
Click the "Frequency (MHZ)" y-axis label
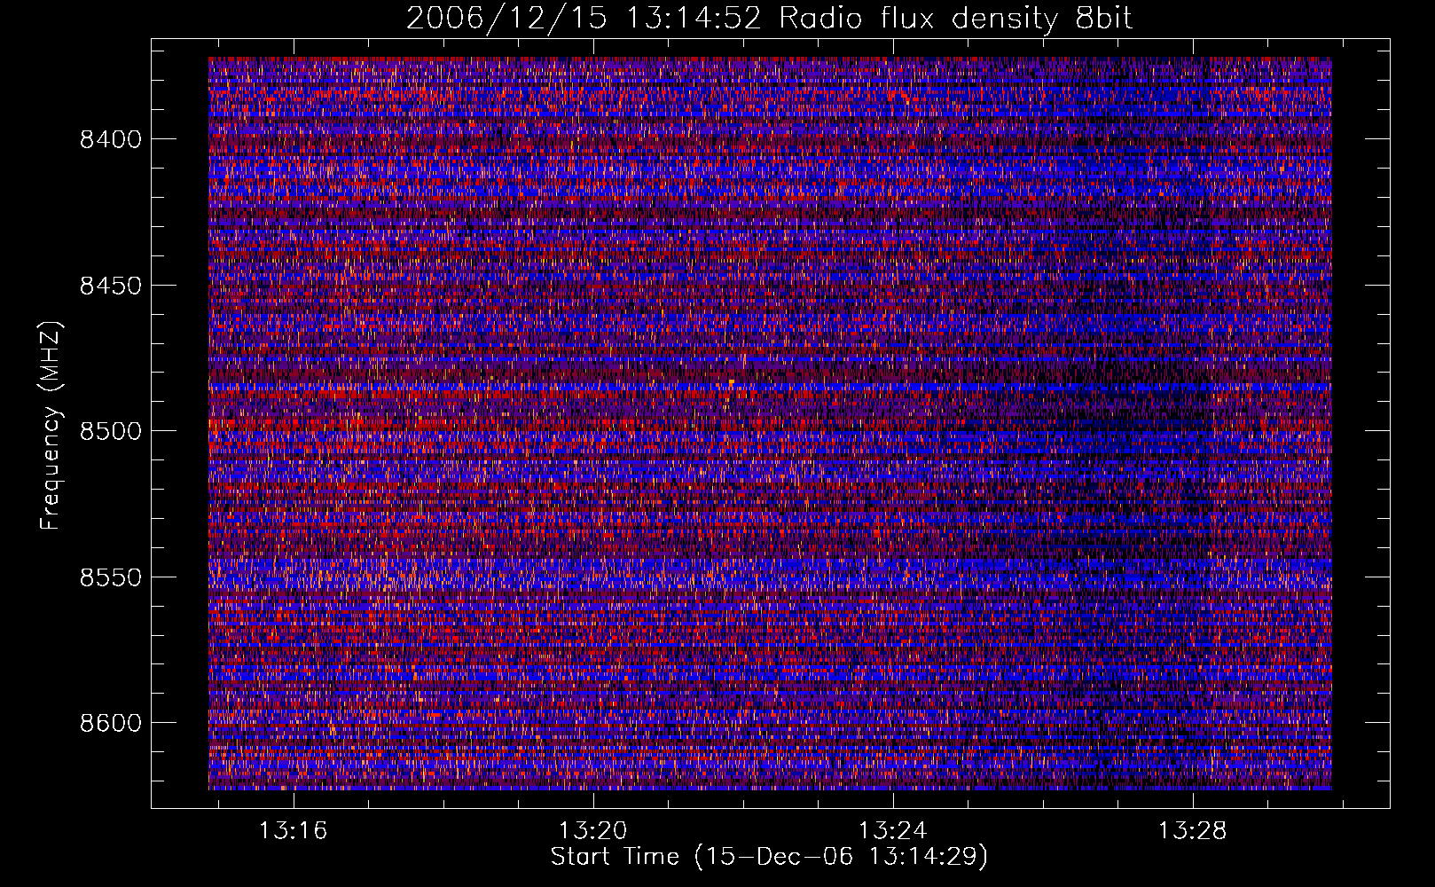click(x=51, y=426)
